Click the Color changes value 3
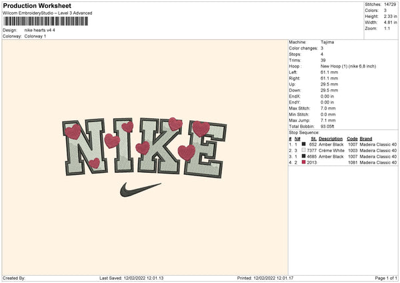This screenshot has width=400, height=283. pyautogui.click(x=322, y=48)
